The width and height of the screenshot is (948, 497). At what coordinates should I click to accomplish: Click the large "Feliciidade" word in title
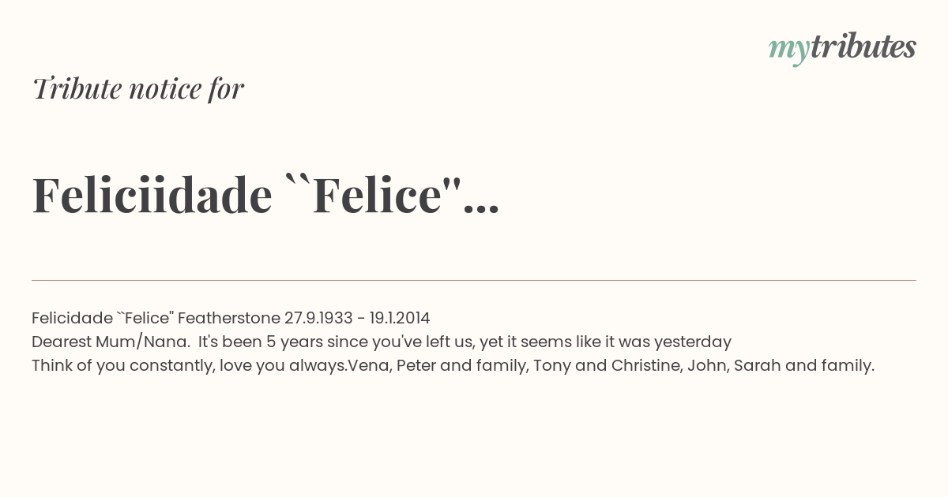click(152, 196)
